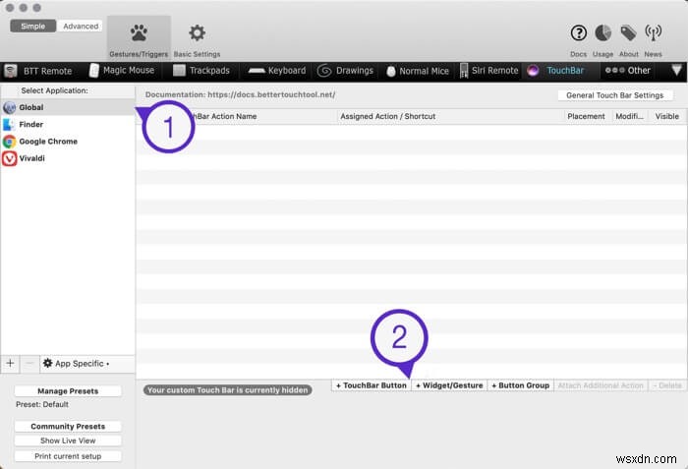Add a Widget/Gesture
This screenshot has width=688, height=469.
coord(449,385)
